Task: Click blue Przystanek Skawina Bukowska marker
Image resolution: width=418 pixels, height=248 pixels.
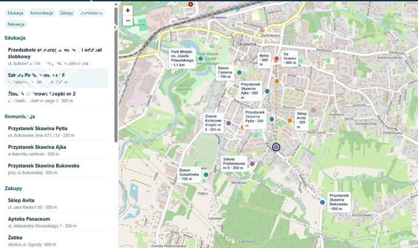Action: point(322,202)
